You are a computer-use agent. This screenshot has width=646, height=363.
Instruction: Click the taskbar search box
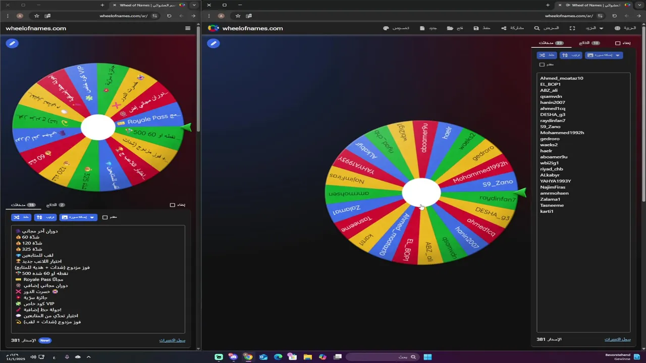[382, 357]
